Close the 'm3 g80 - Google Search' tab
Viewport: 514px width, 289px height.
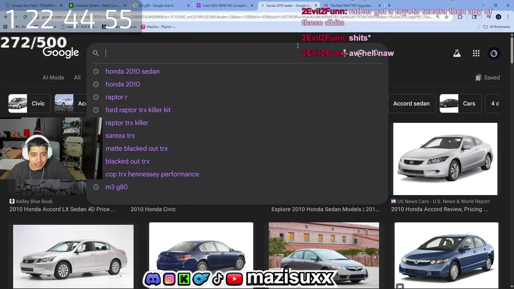188,6
